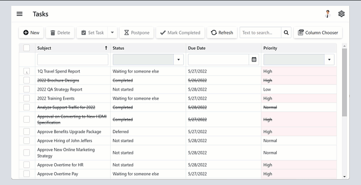
Task: Click the Subject filter input
Action: tap(73, 60)
